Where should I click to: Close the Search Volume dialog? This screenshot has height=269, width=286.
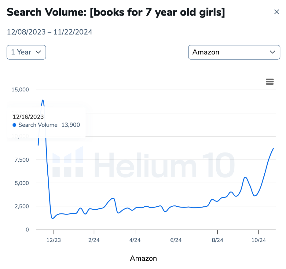(277, 12)
